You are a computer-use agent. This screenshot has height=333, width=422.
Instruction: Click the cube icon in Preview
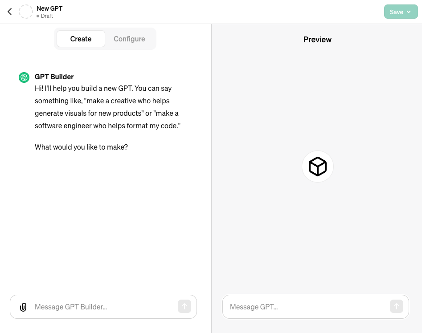point(318,166)
